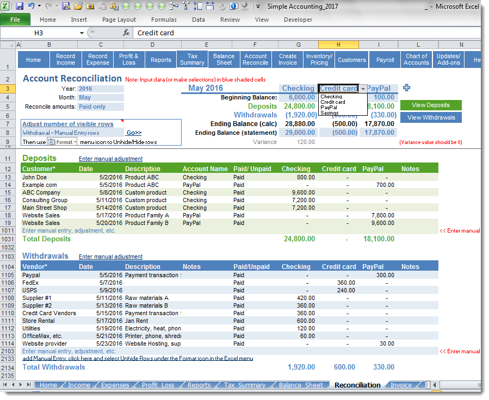Click the horizontal scrollbar left arrow
The width and height of the screenshot is (489, 400).
(435, 385)
